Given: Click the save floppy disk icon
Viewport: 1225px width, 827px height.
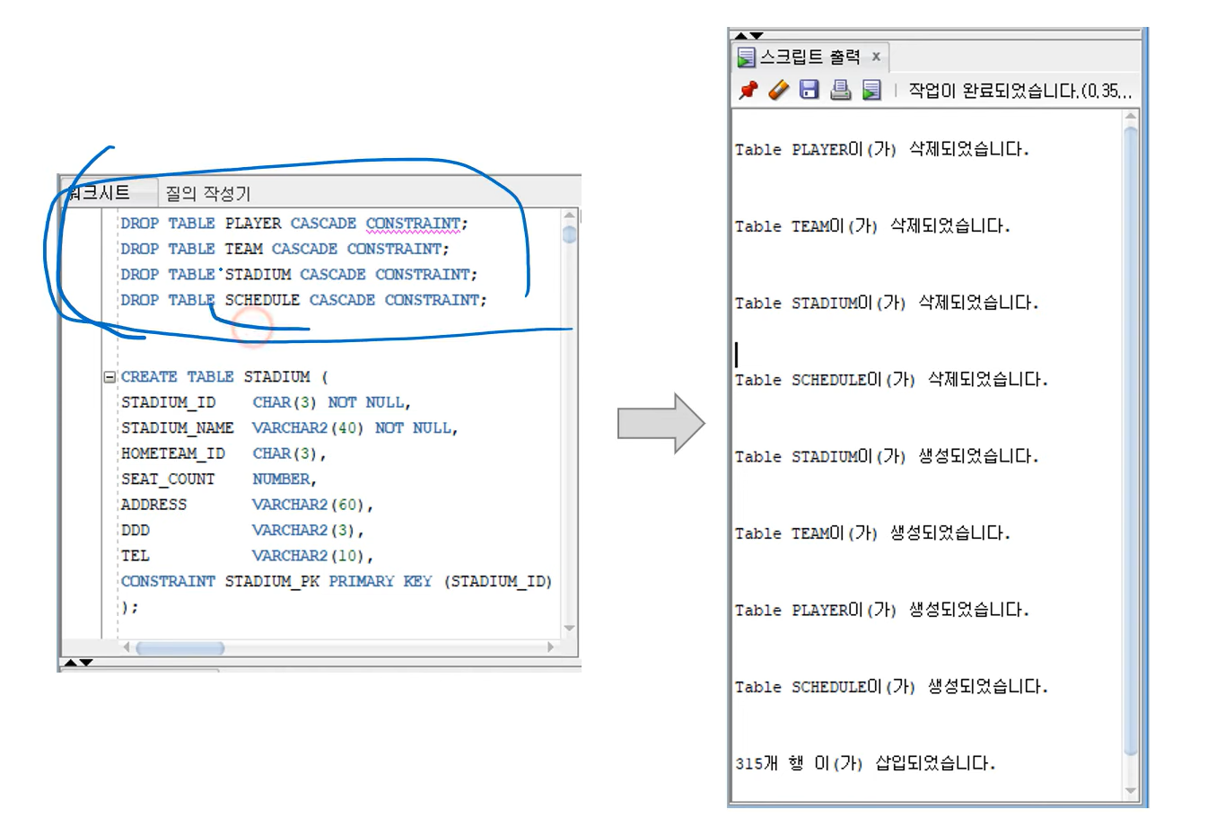Looking at the screenshot, I should click(x=809, y=90).
